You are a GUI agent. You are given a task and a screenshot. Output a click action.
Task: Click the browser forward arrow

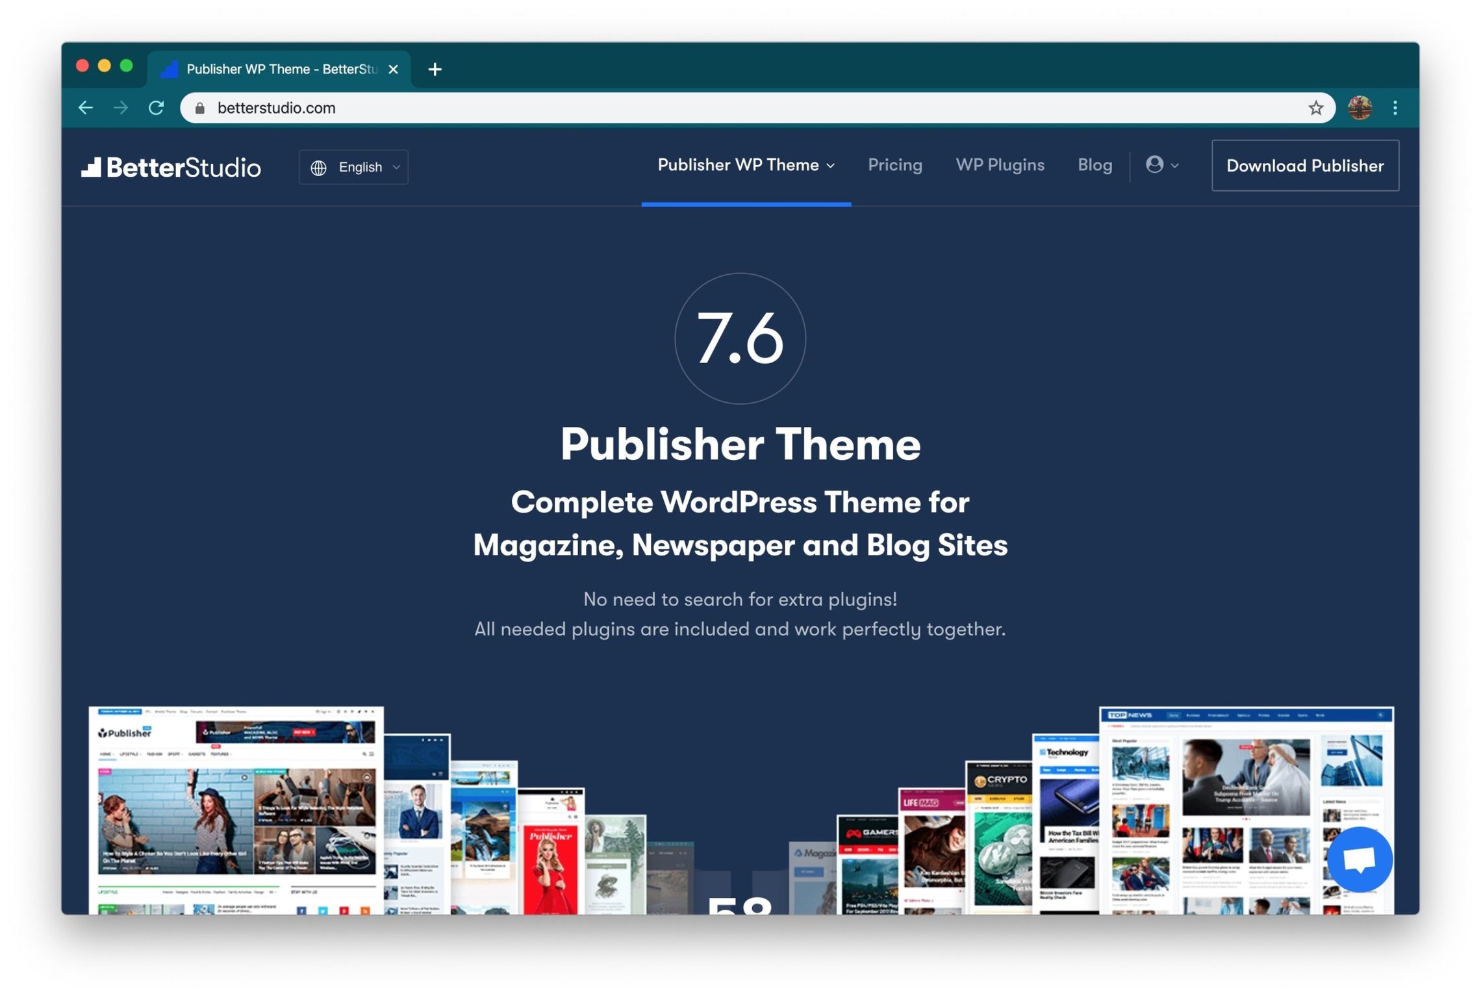coord(121,108)
